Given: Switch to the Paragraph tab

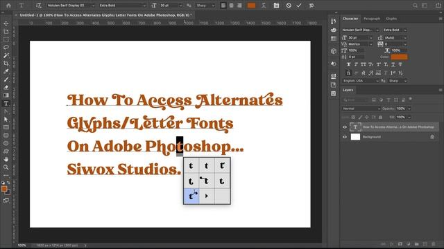Looking at the screenshot, I should coord(372,19).
